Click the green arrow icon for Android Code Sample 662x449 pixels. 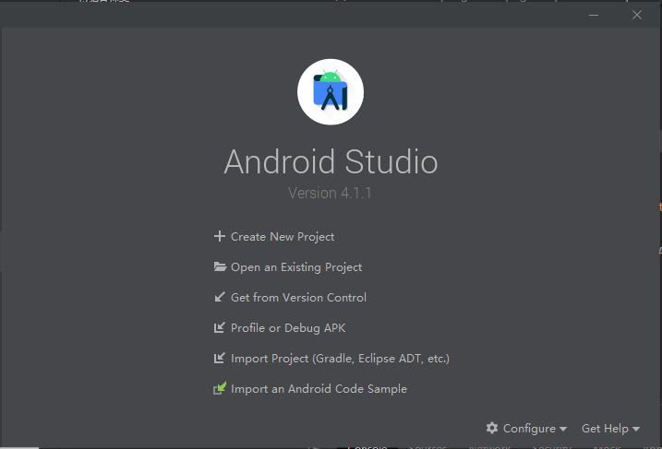click(220, 388)
